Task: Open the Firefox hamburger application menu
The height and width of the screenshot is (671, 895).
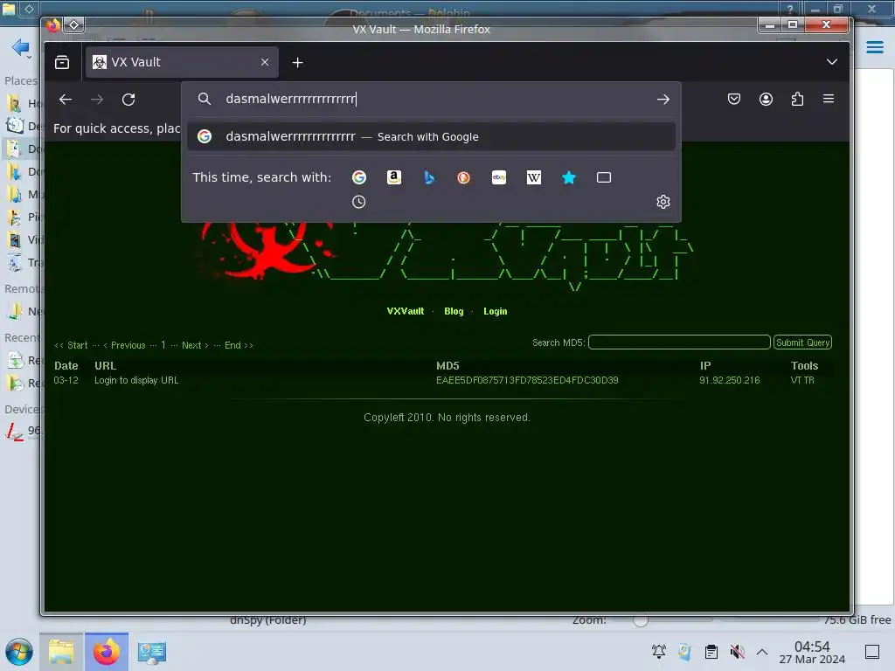Action: click(829, 99)
